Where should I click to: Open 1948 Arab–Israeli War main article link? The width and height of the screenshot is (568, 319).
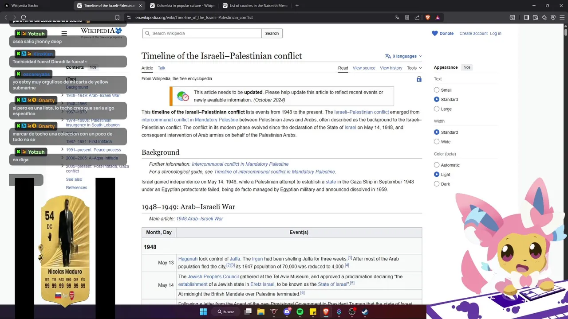tap(200, 219)
